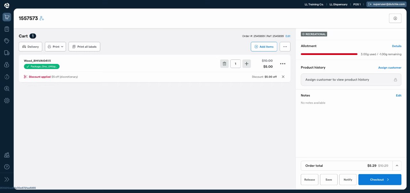Click the red allotment progress bar
The image size is (410, 193).
pos(329,54)
